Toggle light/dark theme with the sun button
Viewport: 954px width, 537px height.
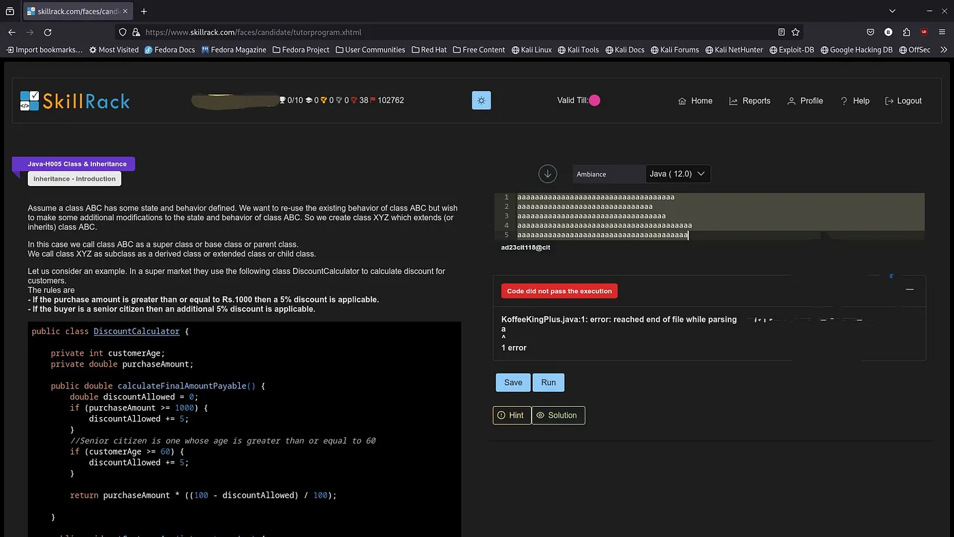tap(481, 100)
